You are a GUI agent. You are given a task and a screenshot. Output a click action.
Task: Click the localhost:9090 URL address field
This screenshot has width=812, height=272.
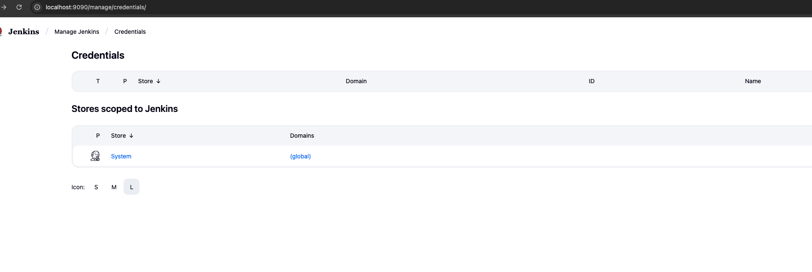pyautogui.click(x=96, y=7)
